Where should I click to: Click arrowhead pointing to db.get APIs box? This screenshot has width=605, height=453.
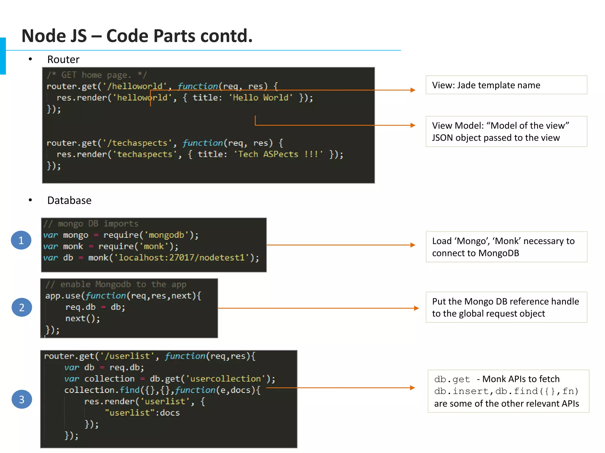[412, 388]
